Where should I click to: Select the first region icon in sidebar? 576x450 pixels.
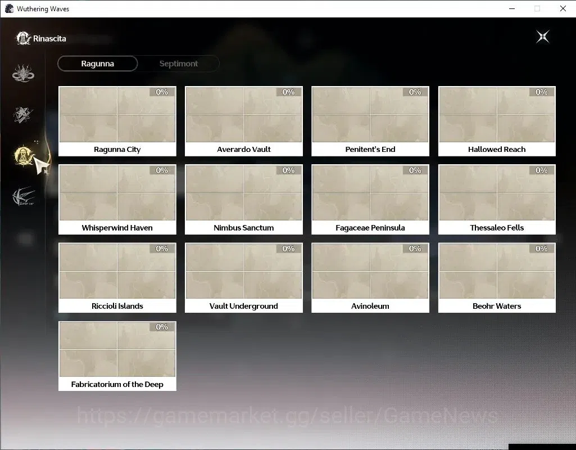click(x=23, y=73)
